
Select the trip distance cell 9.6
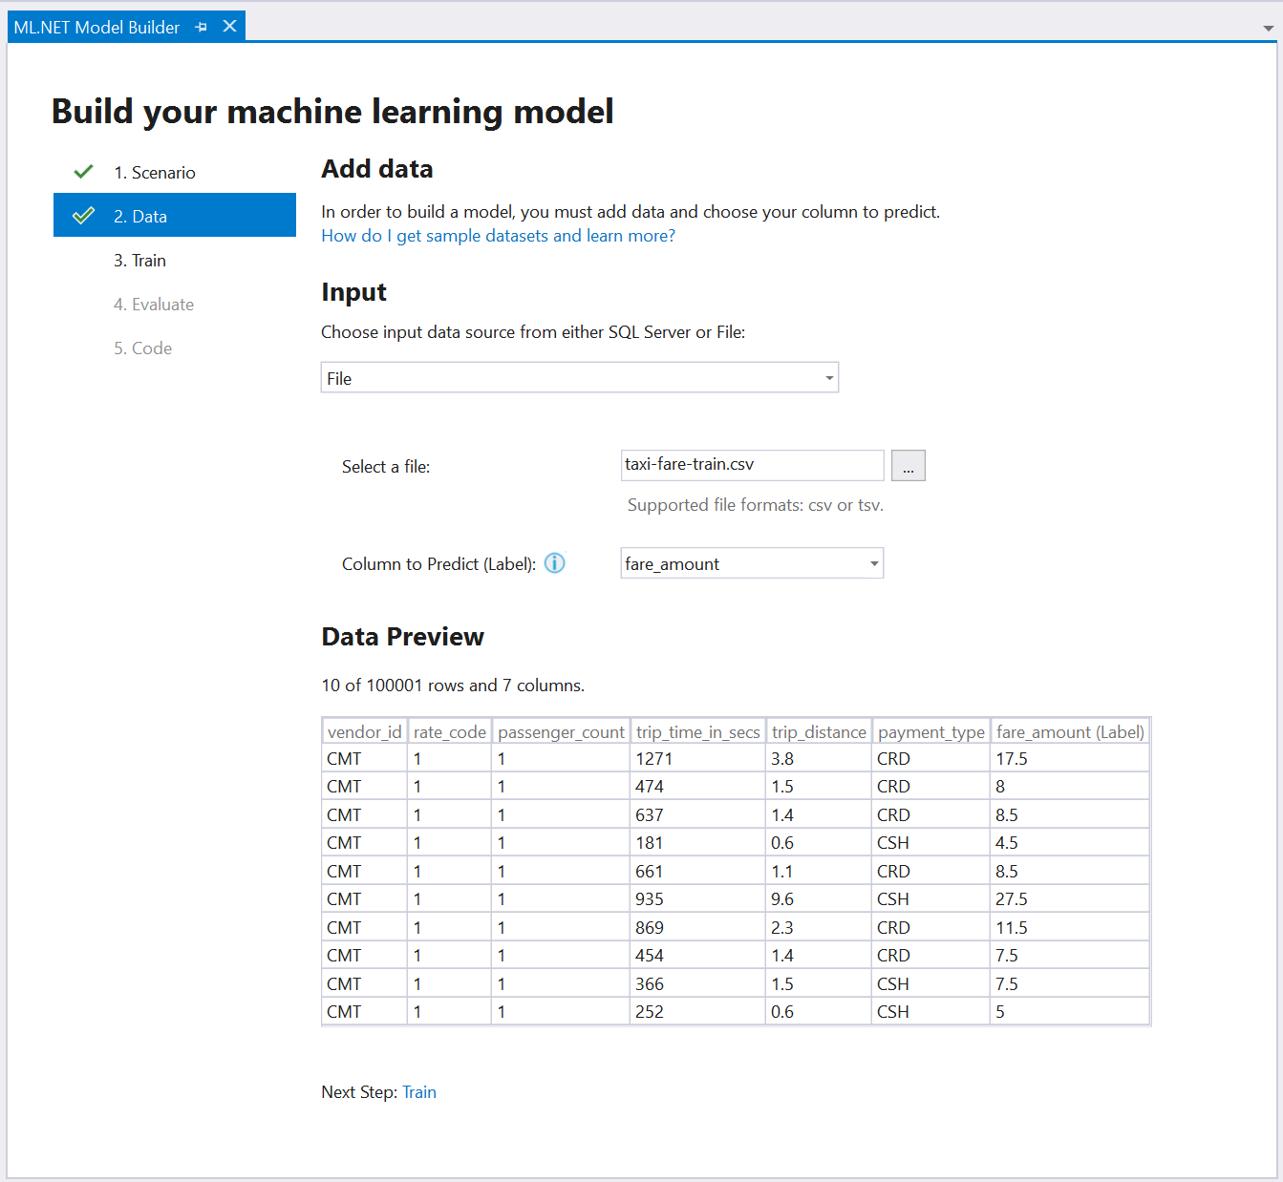tap(819, 899)
